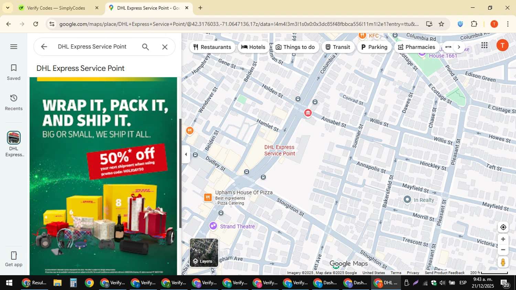
Task: Click the red landmark pin near Annabel St
Action: (308, 113)
